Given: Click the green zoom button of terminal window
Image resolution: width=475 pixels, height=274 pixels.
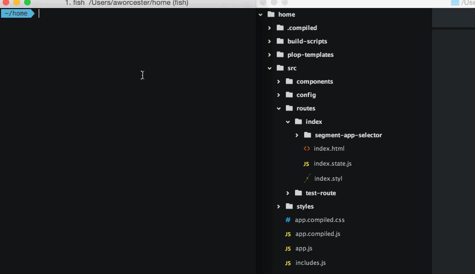Looking at the screenshot, I should point(27,3).
